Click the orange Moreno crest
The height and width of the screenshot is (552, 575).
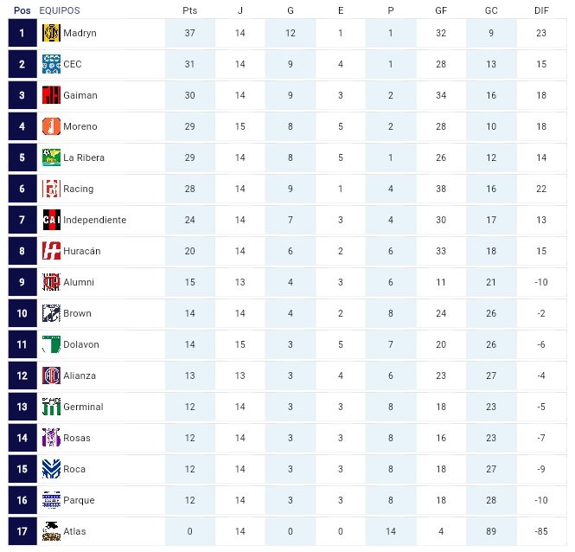(51, 126)
